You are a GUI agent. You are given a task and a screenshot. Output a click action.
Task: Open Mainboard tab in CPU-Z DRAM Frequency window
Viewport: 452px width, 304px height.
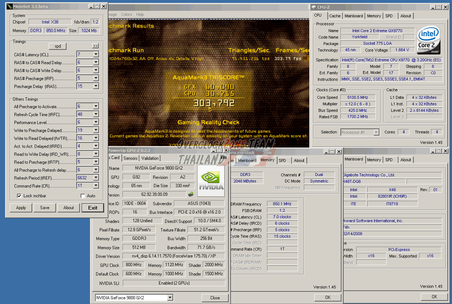(x=247, y=160)
